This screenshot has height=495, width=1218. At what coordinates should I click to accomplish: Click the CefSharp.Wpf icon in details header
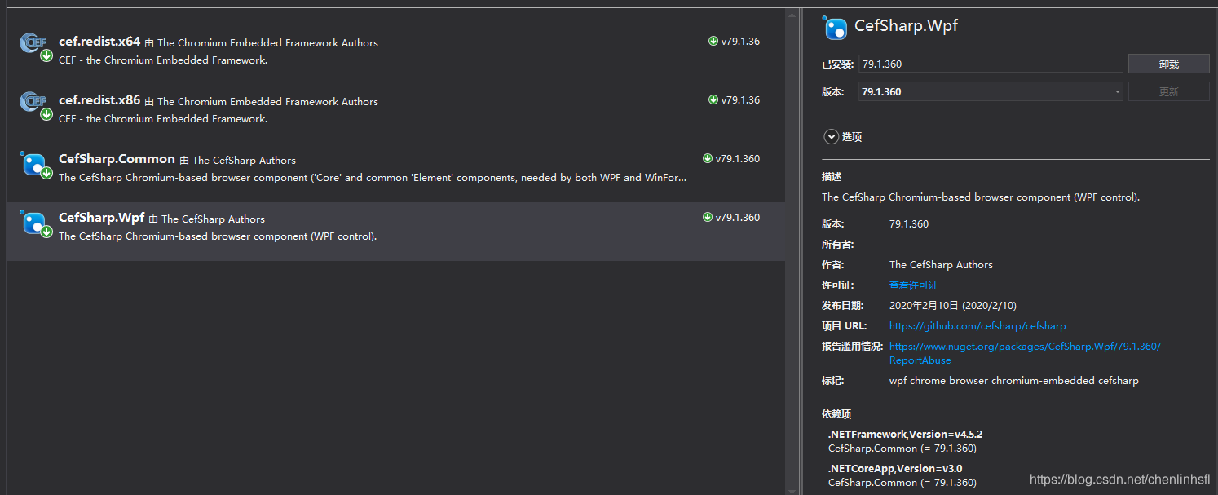coord(835,27)
